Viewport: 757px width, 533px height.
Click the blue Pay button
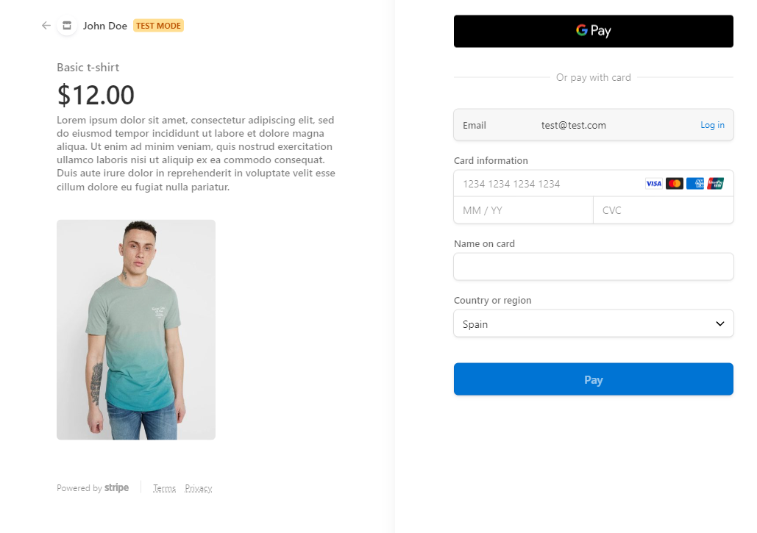coord(593,379)
